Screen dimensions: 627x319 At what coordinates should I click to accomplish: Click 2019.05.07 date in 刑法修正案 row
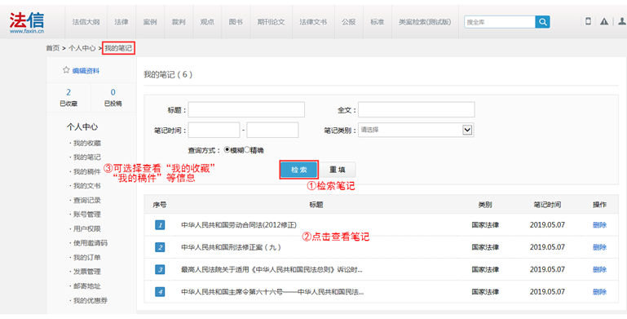(x=547, y=247)
